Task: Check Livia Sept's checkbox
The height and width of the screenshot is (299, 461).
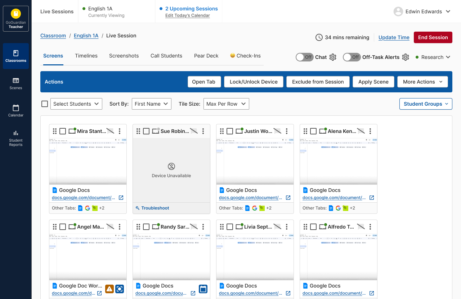Action: (230, 227)
